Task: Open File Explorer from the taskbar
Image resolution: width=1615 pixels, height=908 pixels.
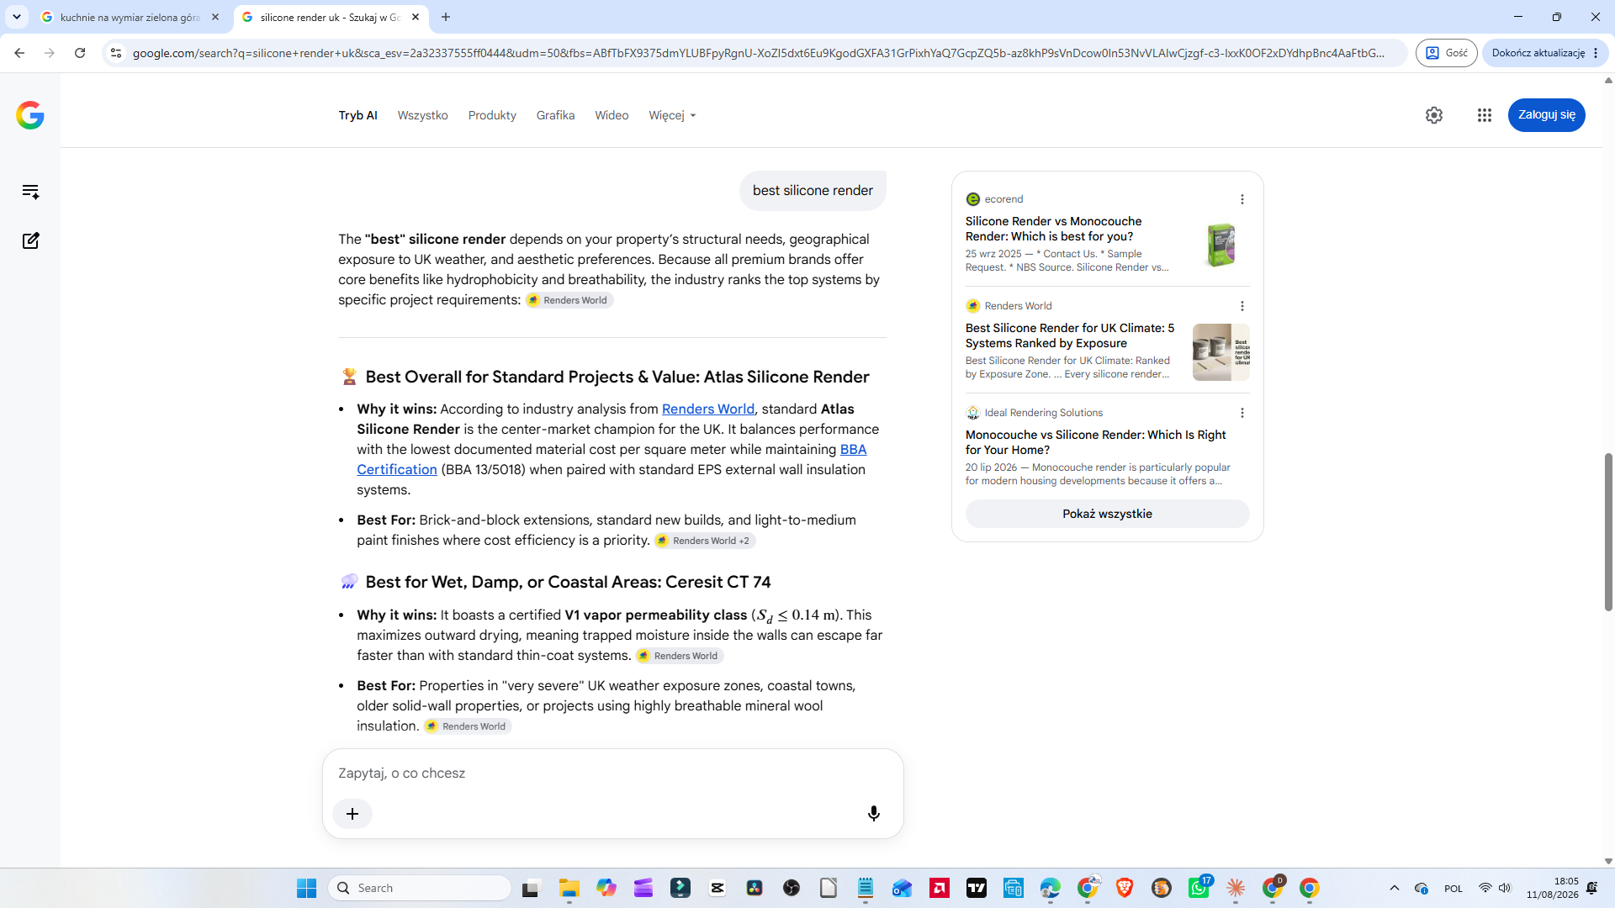Action: click(569, 888)
